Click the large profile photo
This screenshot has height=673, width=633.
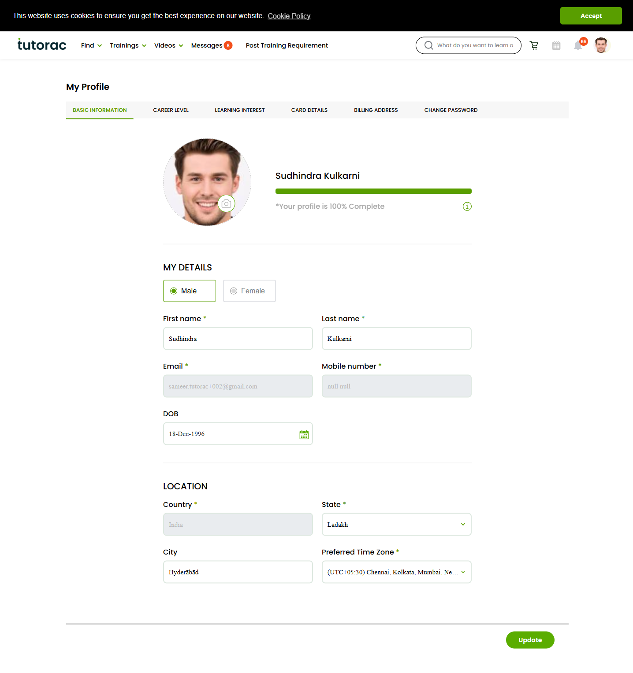(207, 182)
